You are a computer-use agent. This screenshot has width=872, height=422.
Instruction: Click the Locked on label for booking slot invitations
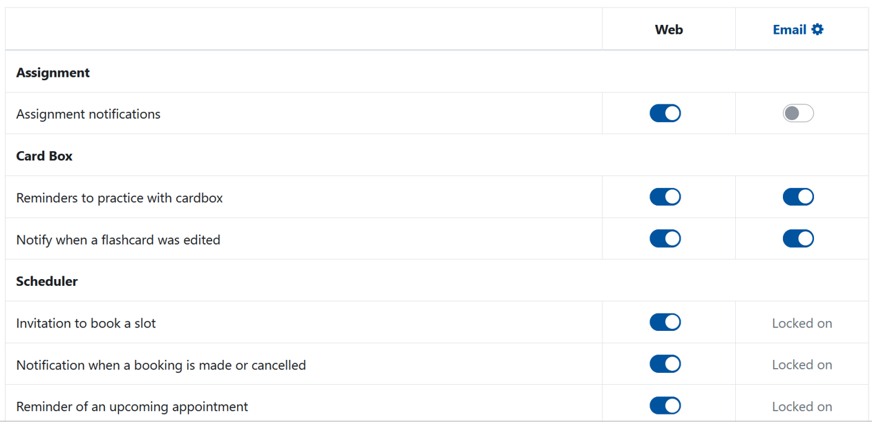point(802,323)
